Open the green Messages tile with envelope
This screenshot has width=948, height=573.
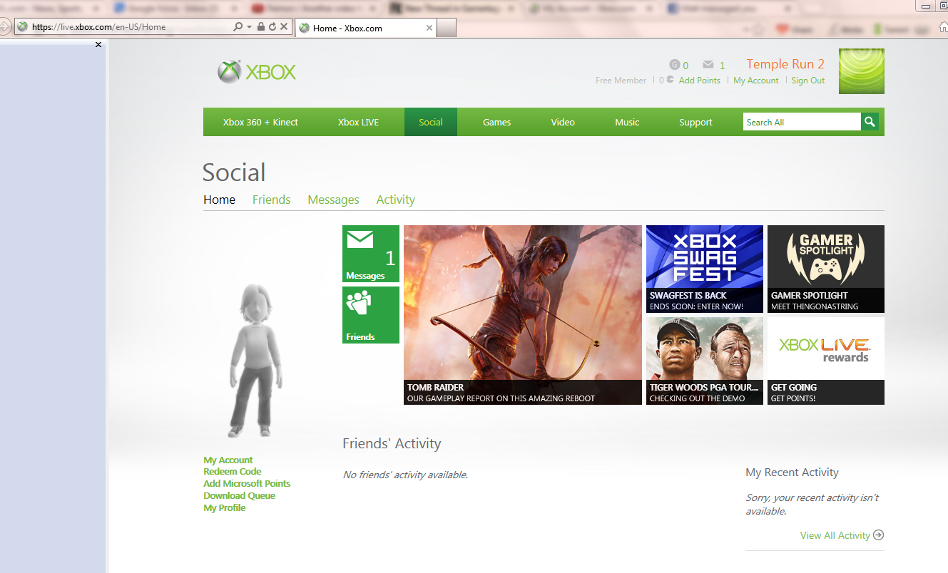coord(371,254)
